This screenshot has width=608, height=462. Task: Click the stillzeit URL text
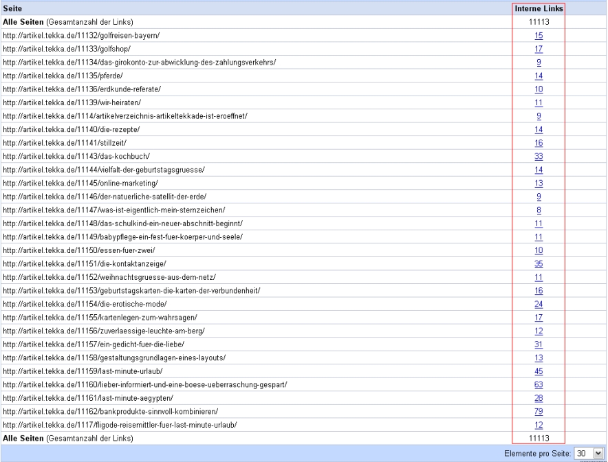pyautogui.click(x=65, y=143)
